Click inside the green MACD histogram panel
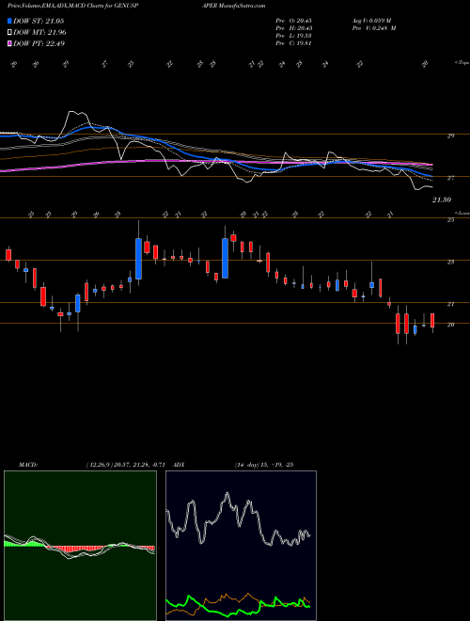Screen dimensions: 470x621 pyautogui.click(x=80, y=546)
